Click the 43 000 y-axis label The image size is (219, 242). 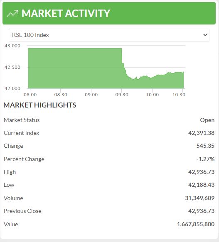tap(12, 46)
